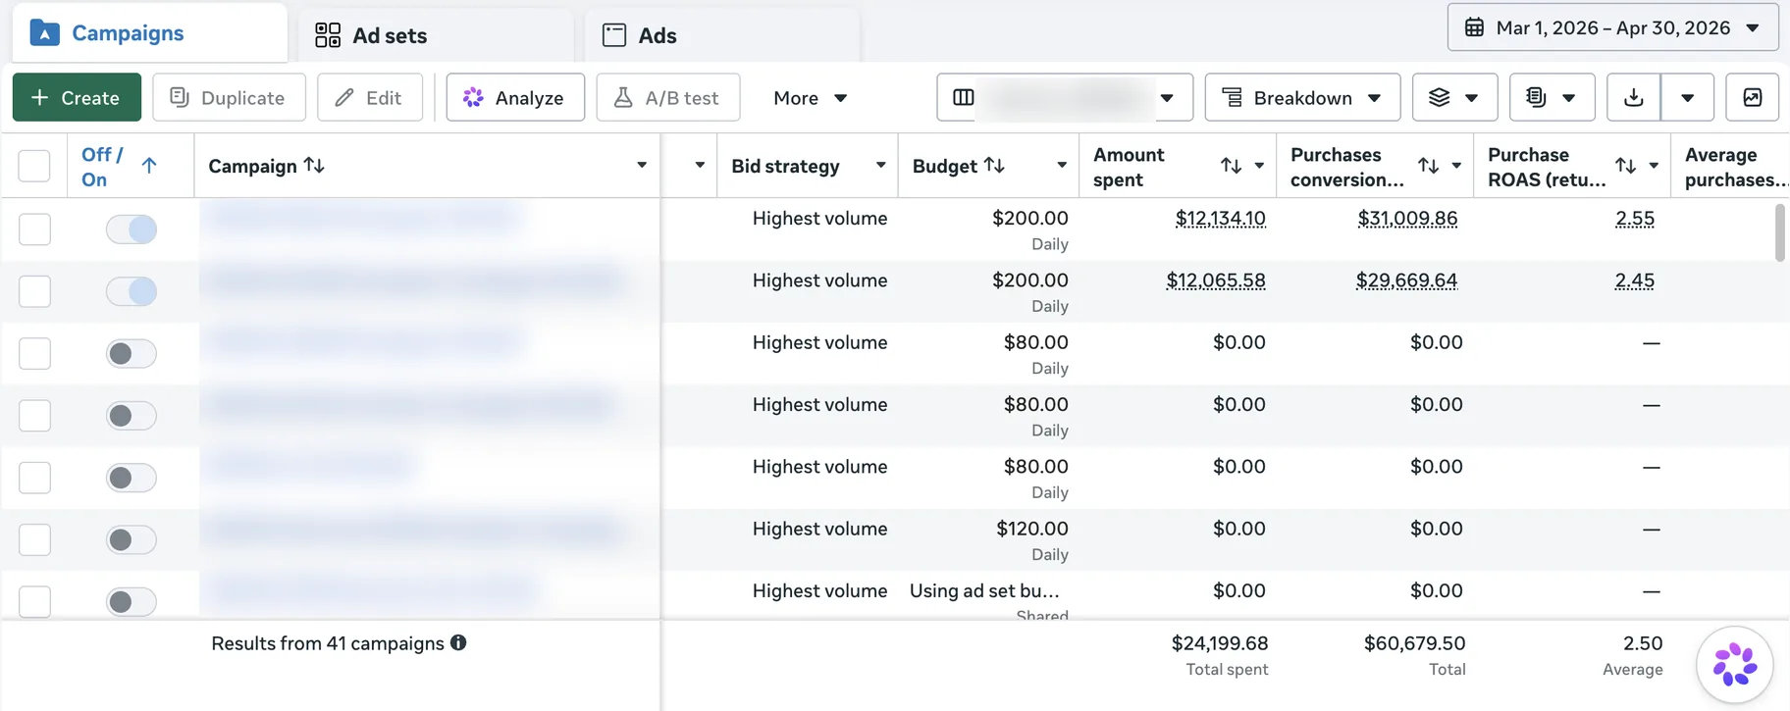1790x711 pixels.
Task: Switch to the Ads tab
Action: 722,35
